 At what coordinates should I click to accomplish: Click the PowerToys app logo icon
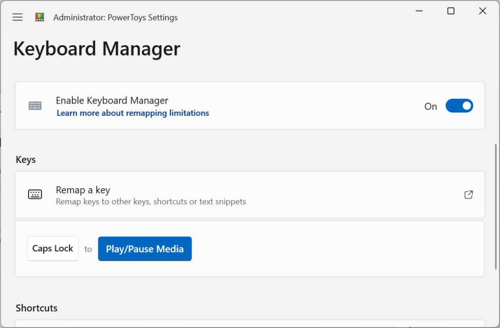tap(40, 17)
